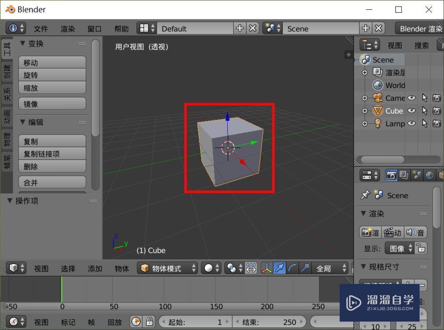Image resolution: width=444 pixels, height=330 pixels.
Task: Toggle Lamp renderability camera icon
Action: [436, 124]
